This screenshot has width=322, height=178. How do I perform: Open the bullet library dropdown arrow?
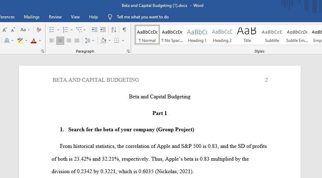[58, 30]
